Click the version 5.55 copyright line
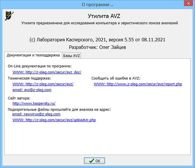This screenshot has height=168, width=195. pos(97,40)
